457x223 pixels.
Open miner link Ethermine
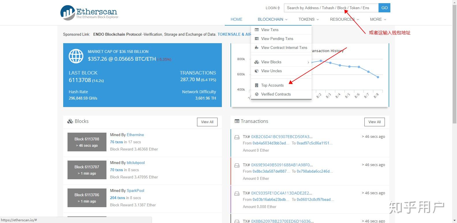(x=135, y=135)
